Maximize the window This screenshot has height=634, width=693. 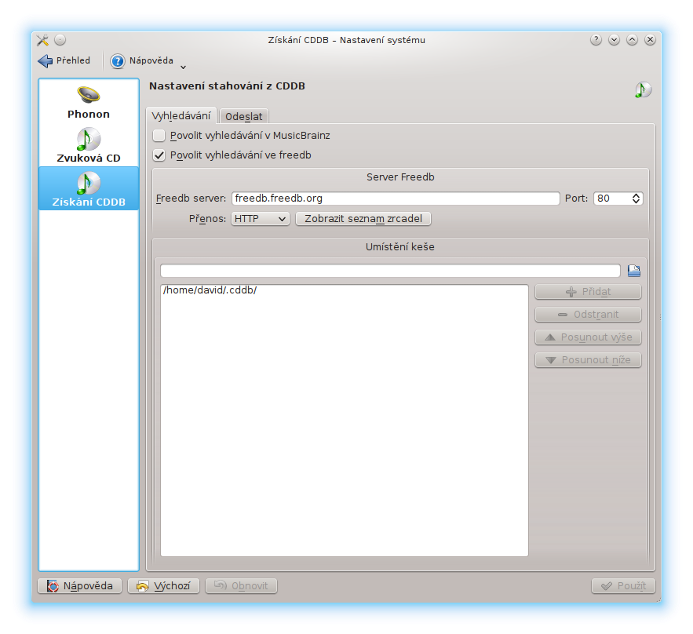point(632,40)
